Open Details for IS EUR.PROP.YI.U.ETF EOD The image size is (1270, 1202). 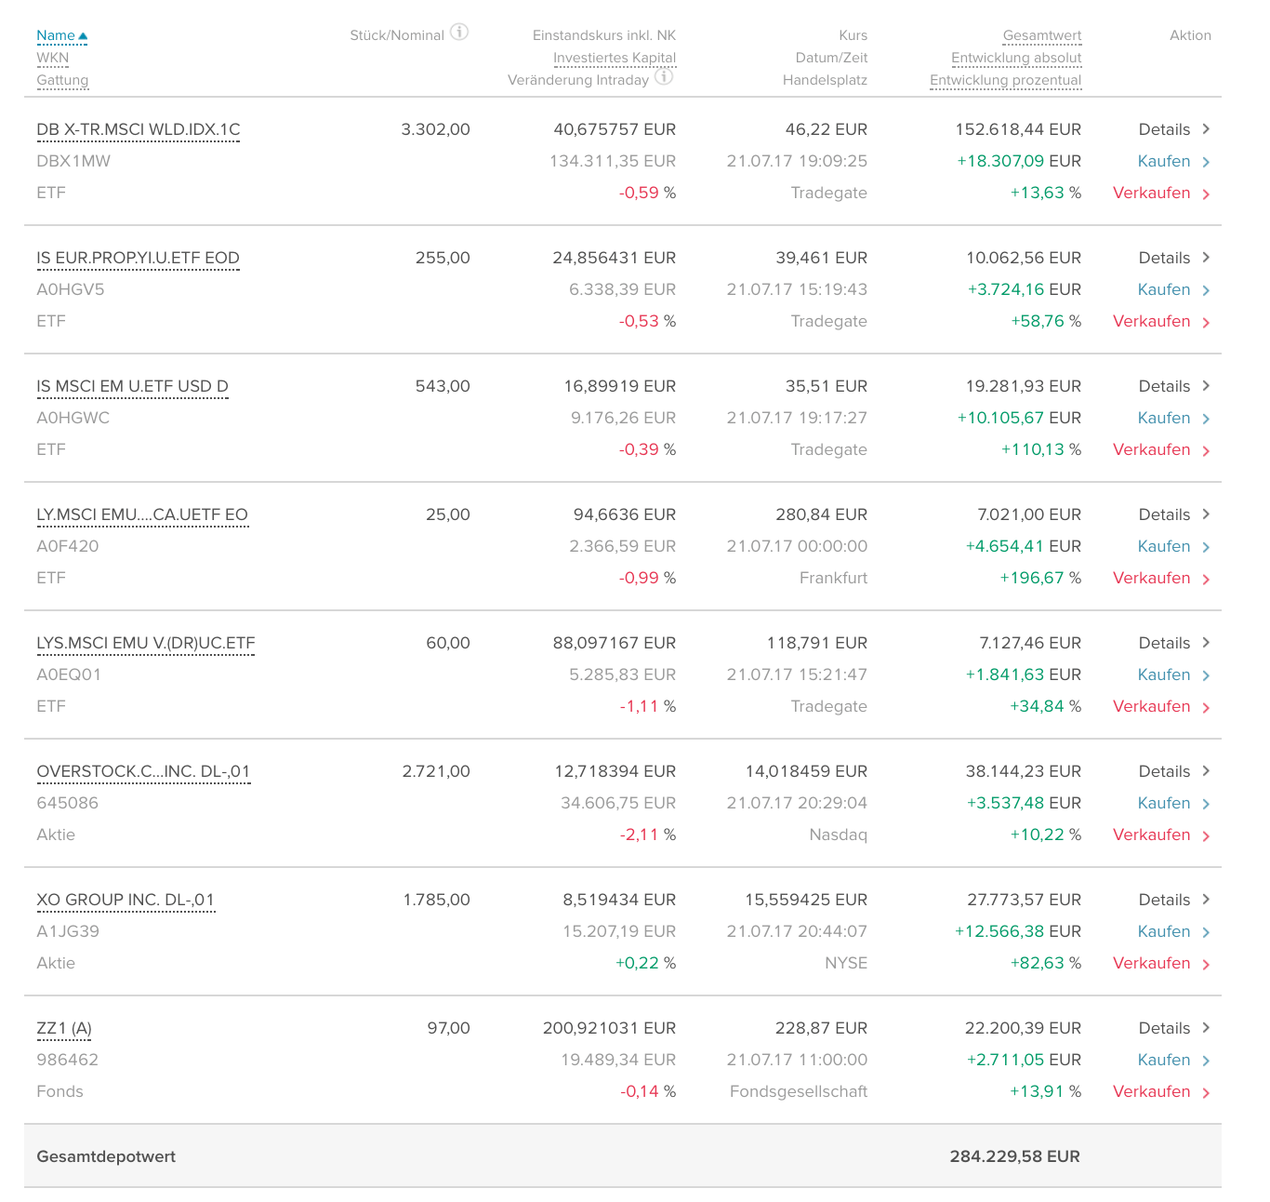pos(1164,259)
